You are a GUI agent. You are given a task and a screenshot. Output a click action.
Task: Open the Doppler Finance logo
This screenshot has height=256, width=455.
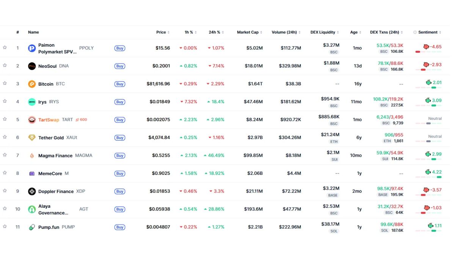[32, 191]
